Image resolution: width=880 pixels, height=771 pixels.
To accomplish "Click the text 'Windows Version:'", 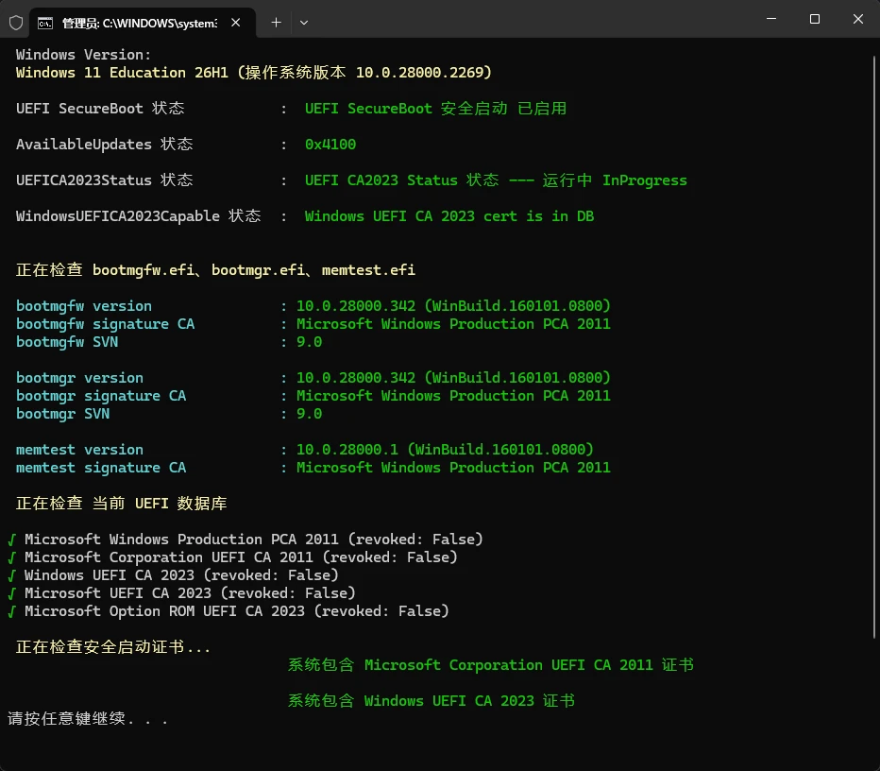I will [83, 55].
